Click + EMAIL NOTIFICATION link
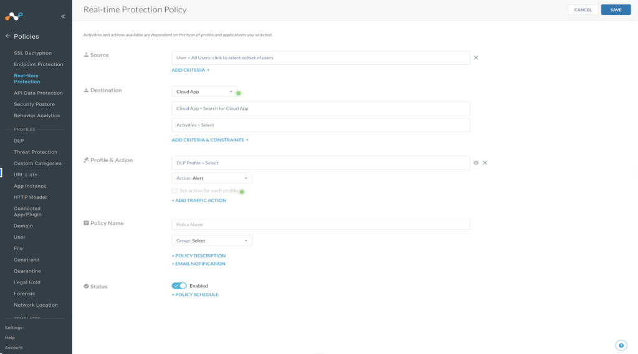Viewport: 638px width, 354px height. (199, 264)
